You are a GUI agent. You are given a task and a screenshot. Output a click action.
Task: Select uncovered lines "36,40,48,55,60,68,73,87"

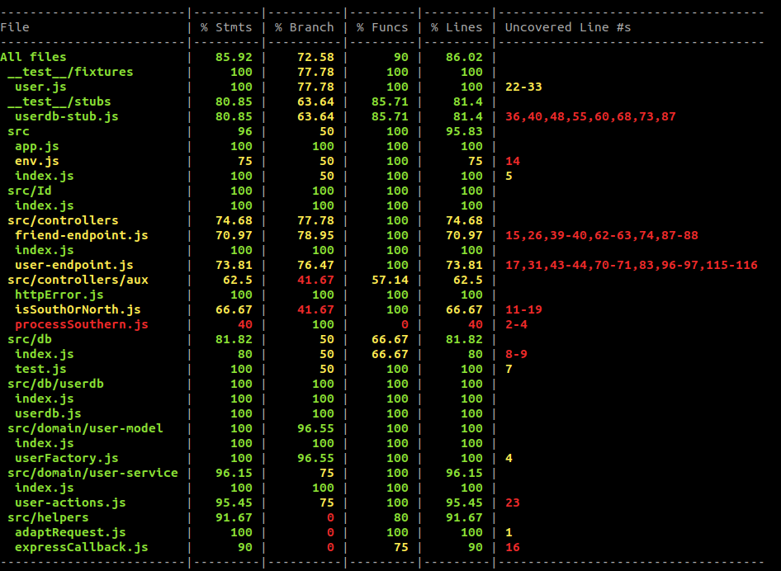click(590, 116)
